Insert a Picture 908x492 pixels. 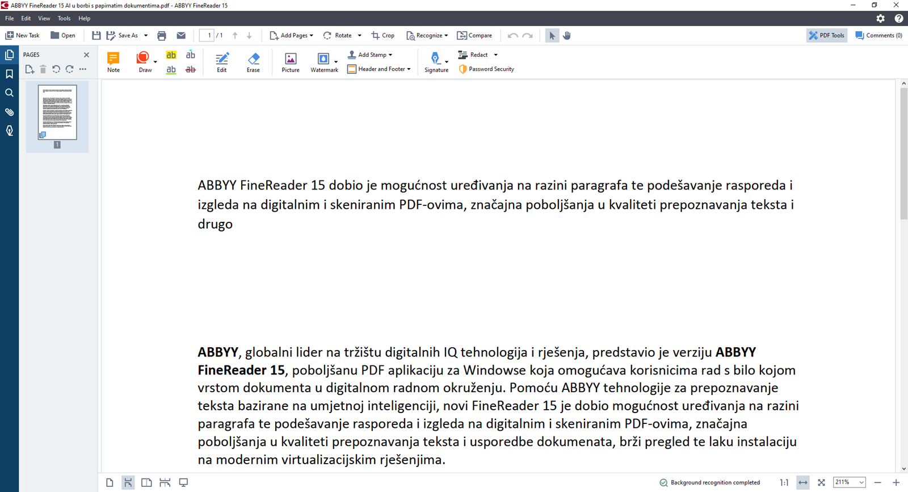[291, 62]
